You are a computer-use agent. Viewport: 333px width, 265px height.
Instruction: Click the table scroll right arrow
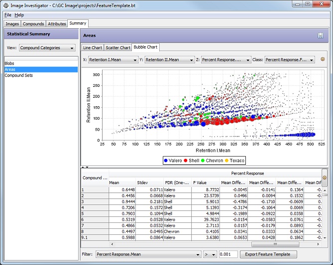pyautogui.click(x=318, y=244)
